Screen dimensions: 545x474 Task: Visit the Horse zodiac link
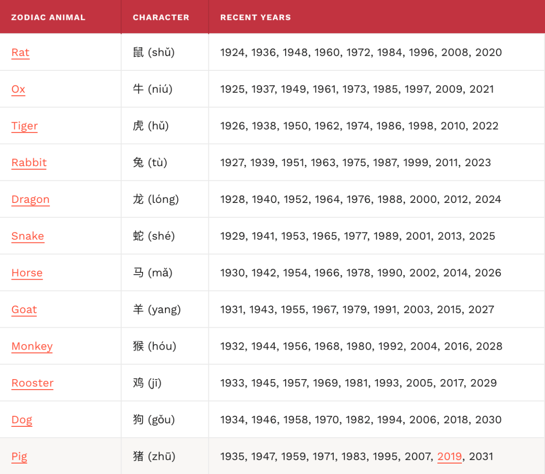click(x=27, y=273)
